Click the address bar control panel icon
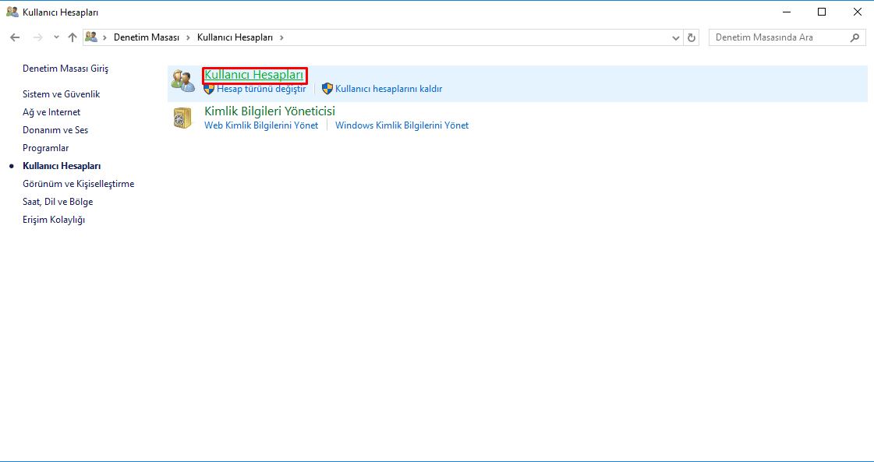This screenshot has width=874, height=462. click(x=91, y=37)
